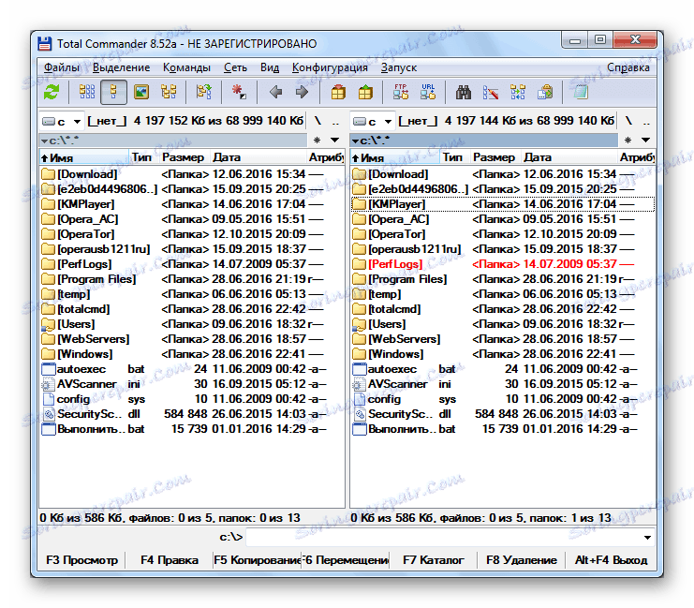
Task: Open the Конфигурация menu
Action: click(x=330, y=67)
